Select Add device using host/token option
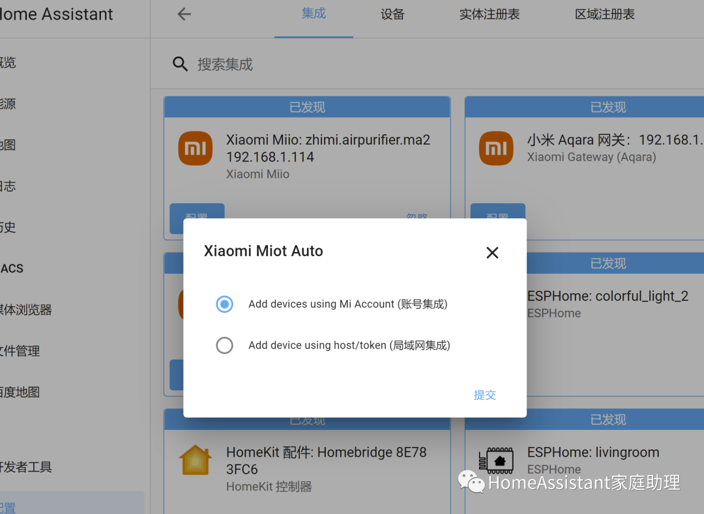Screen dimensions: 704x514 tap(224, 345)
